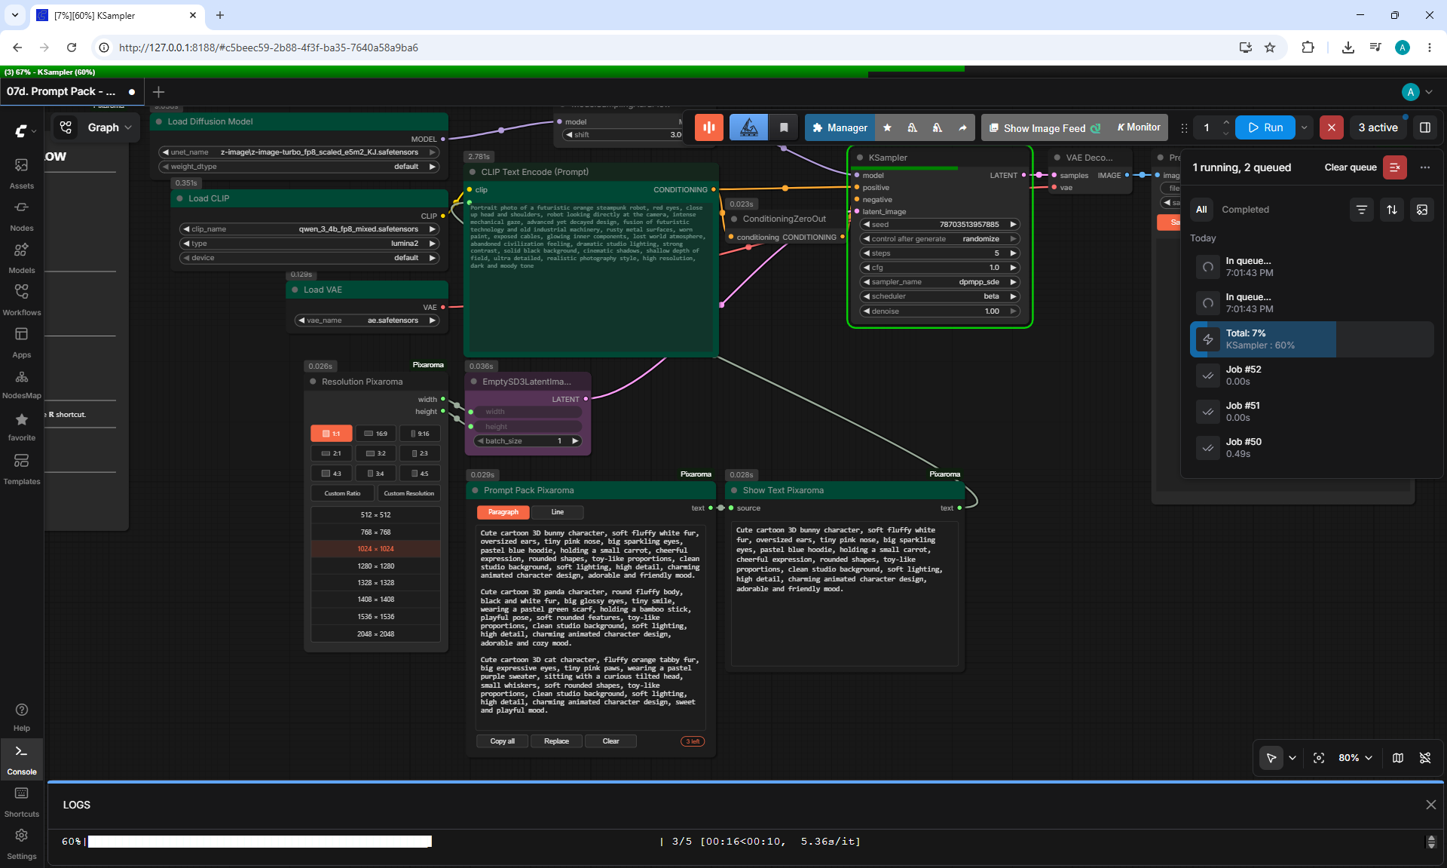
Task: Choose the 1280 × 1280 resolution
Action: tap(375, 566)
